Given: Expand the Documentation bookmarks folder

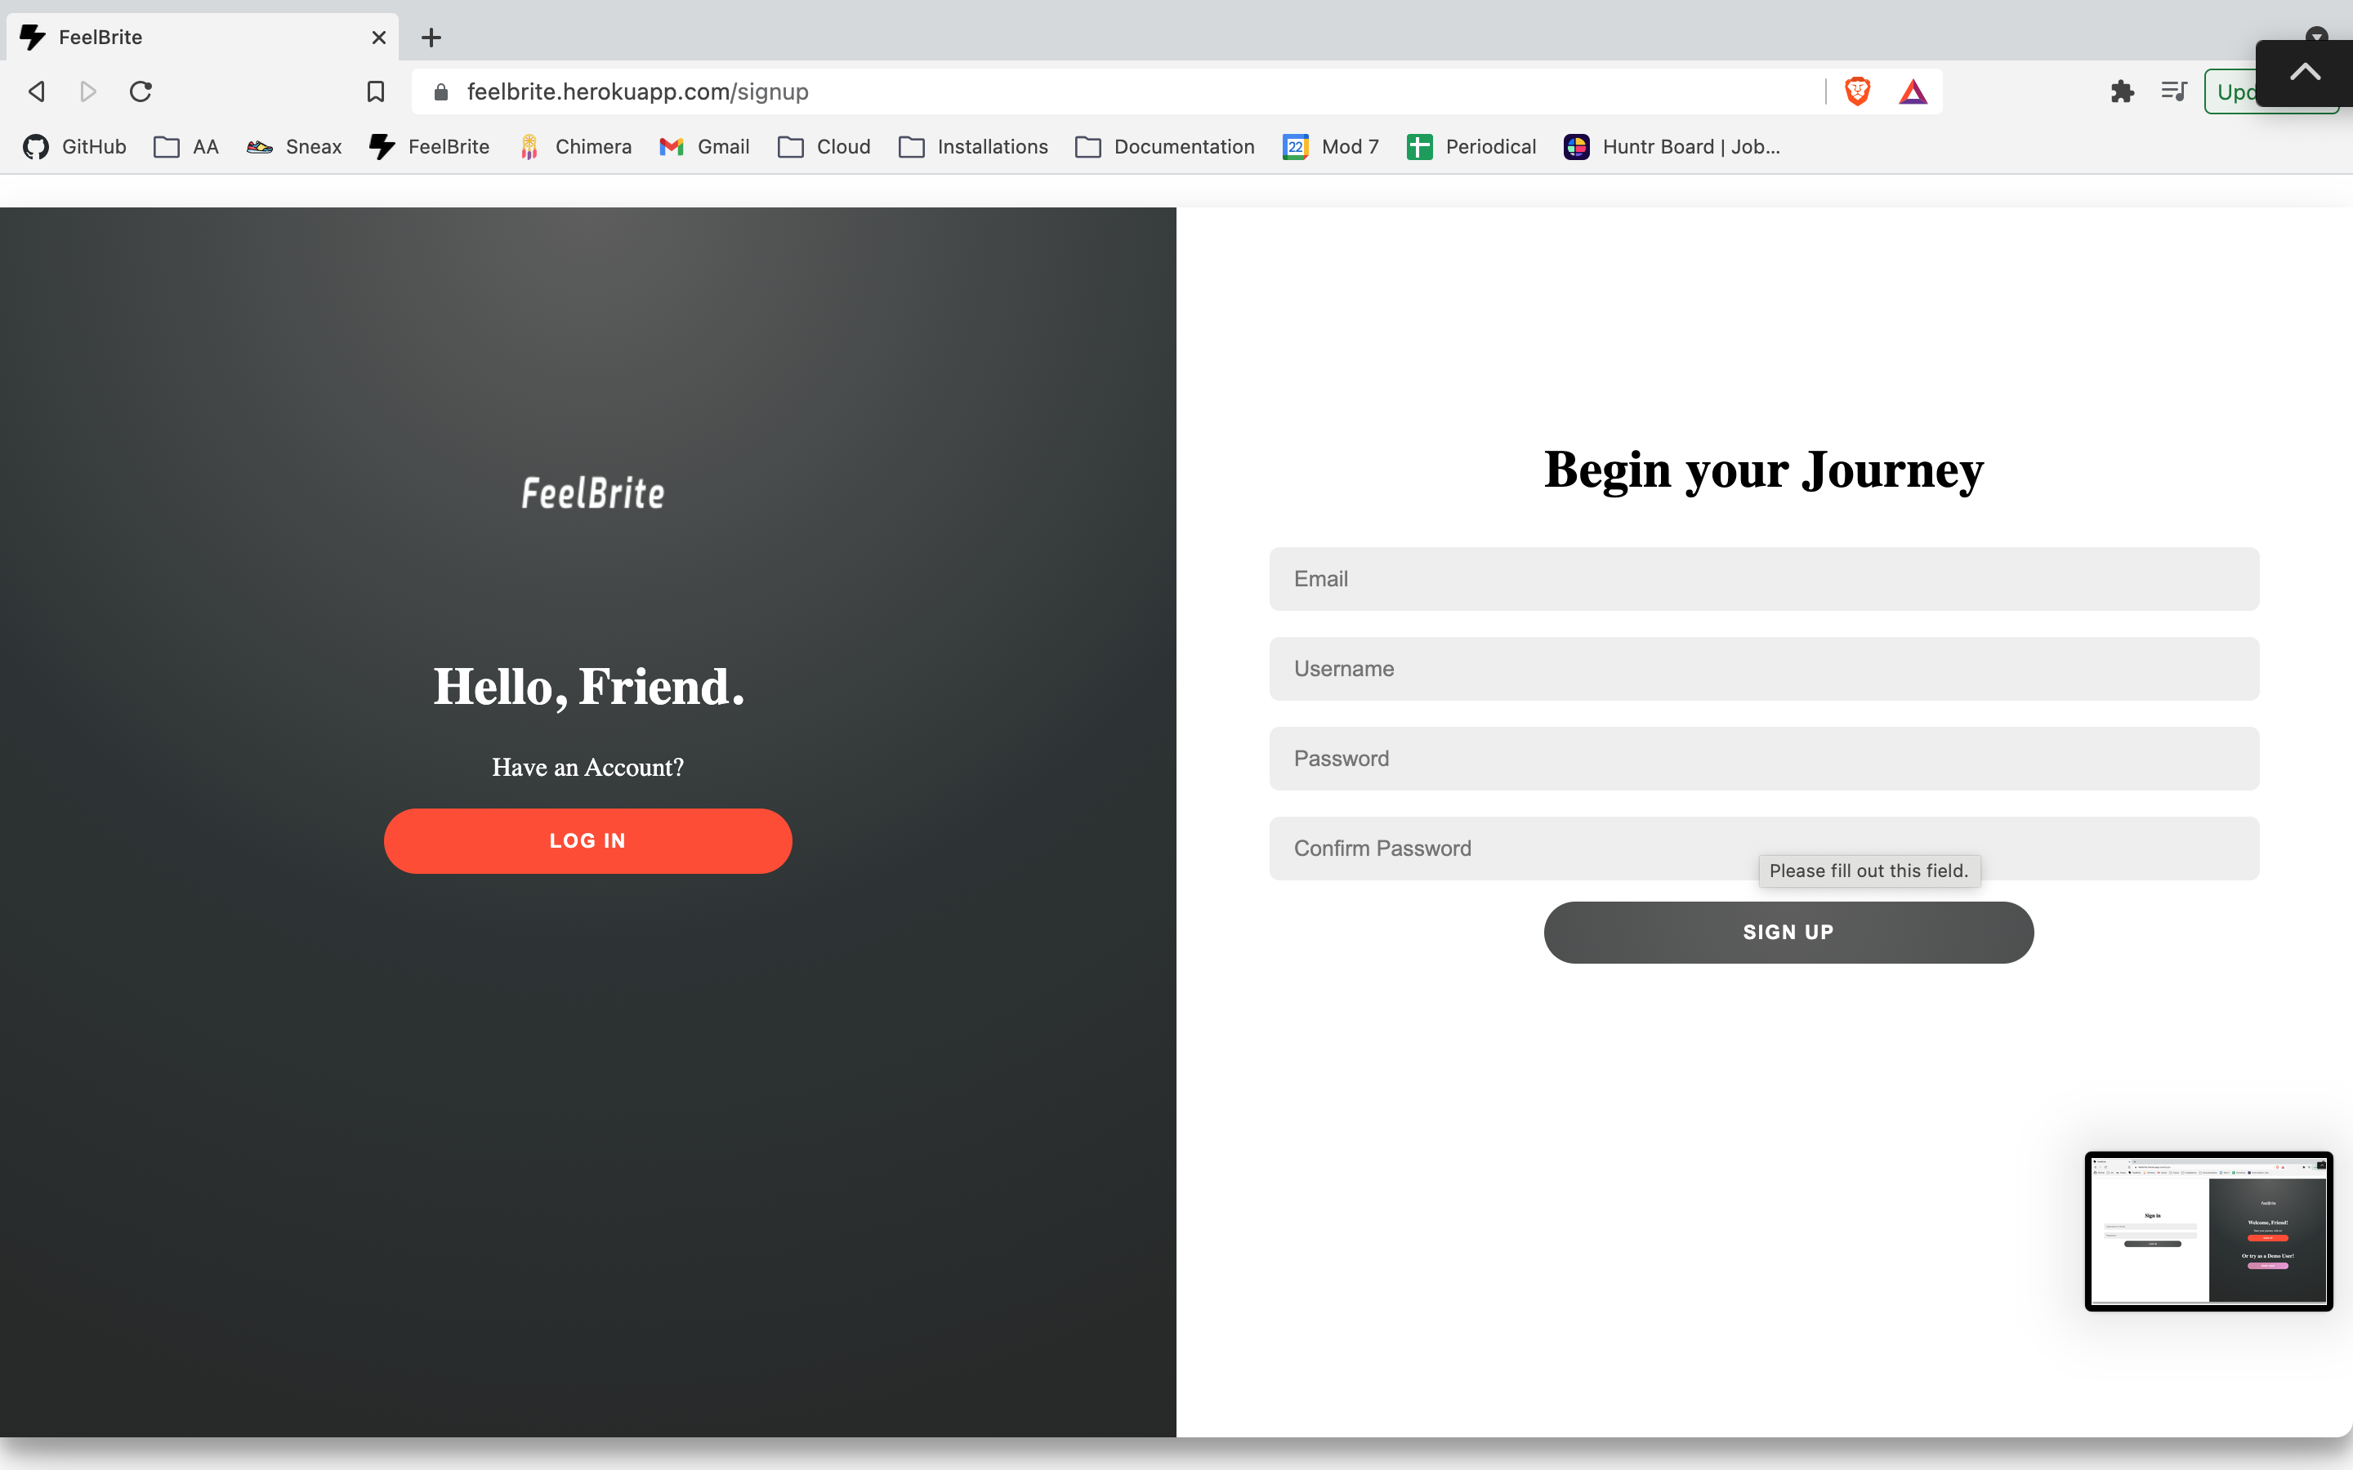Looking at the screenshot, I should click(x=1165, y=147).
